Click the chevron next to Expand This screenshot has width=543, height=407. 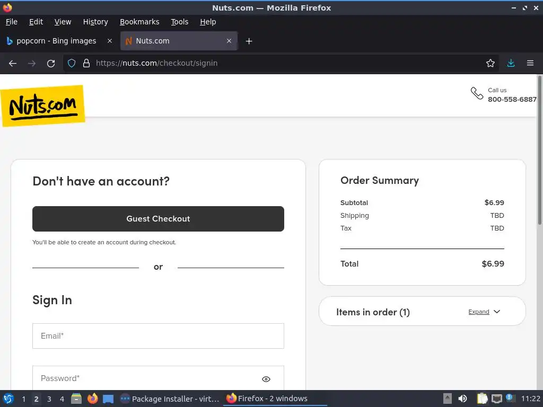496,312
